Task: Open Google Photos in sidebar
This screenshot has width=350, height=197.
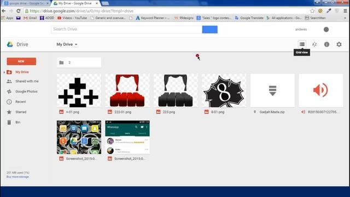Action: pos(26,91)
